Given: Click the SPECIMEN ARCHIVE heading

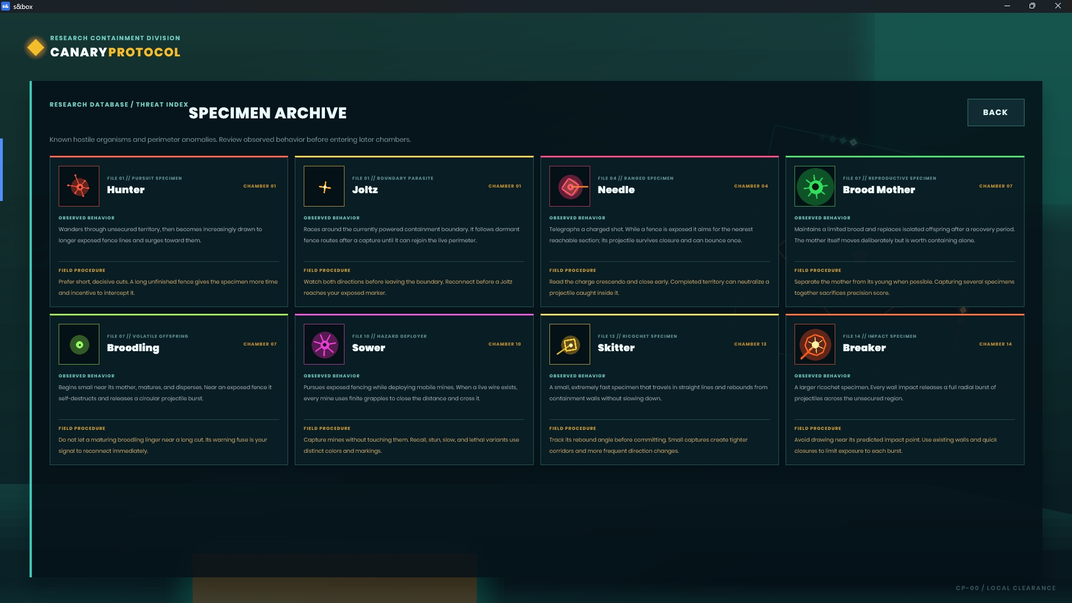Looking at the screenshot, I should click(x=267, y=113).
